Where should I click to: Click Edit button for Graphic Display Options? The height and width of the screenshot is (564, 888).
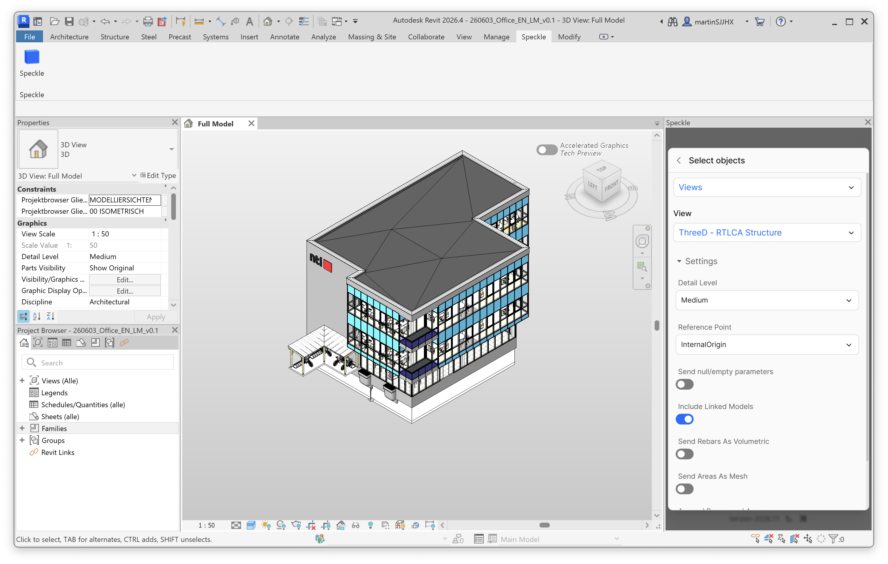click(125, 291)
